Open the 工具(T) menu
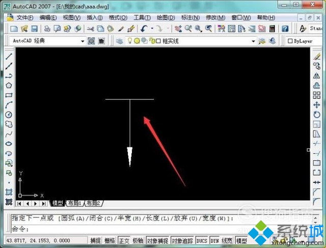Viewport: 326px width, 248px height. coord(142,17)
